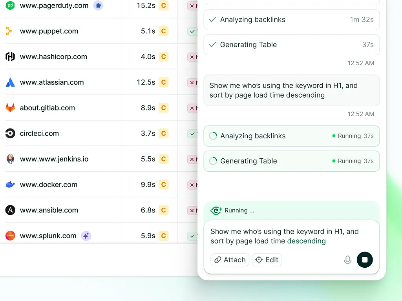Click the Running status text above prompt
402x301 pixels.
pos(239,210)
